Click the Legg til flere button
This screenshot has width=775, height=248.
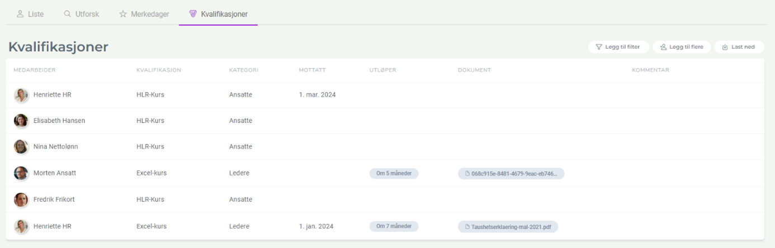point(682,47)
